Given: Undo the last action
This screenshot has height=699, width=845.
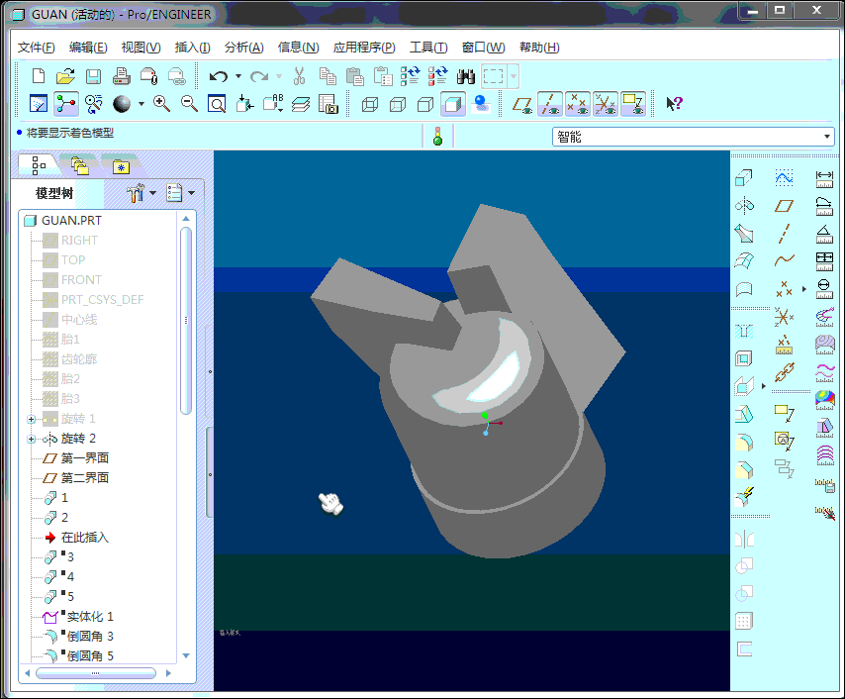Looking at the screenshot, I should [219, 76].
